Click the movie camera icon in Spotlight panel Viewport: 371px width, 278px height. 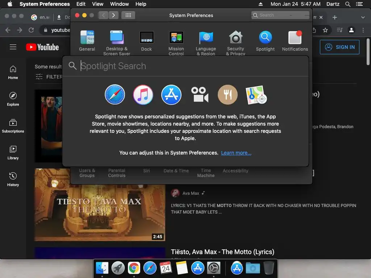[200, 94]
